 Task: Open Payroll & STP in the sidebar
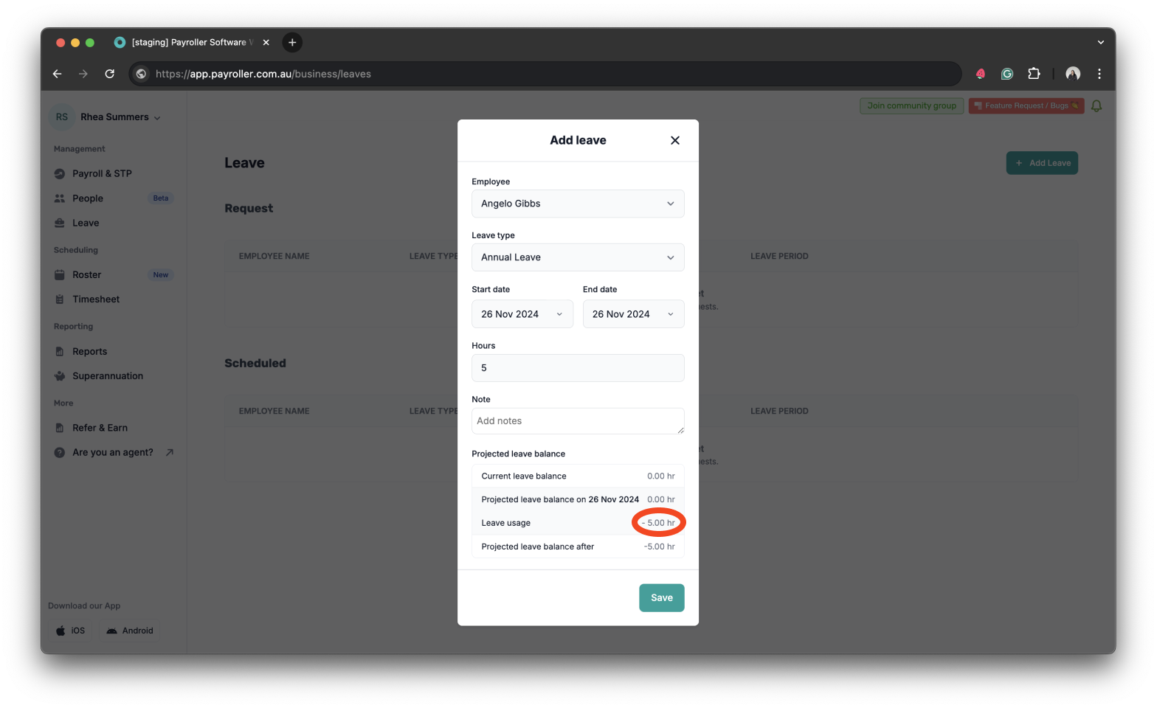pyautogui.click(x=102, y=173)
